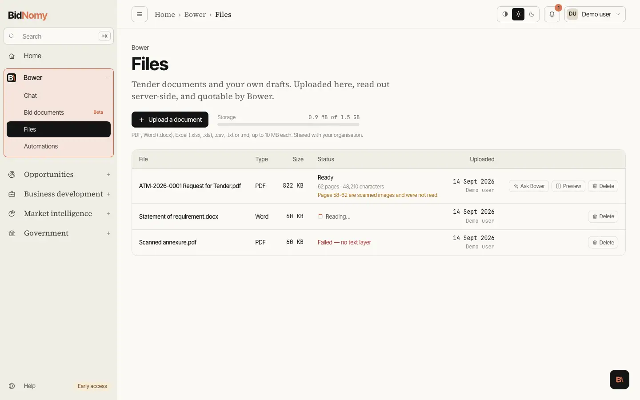Image resolution: width=640 pixels, height=400 pixels.
Task: Select the dark theme moon icon
Action: tap(532, 14)
